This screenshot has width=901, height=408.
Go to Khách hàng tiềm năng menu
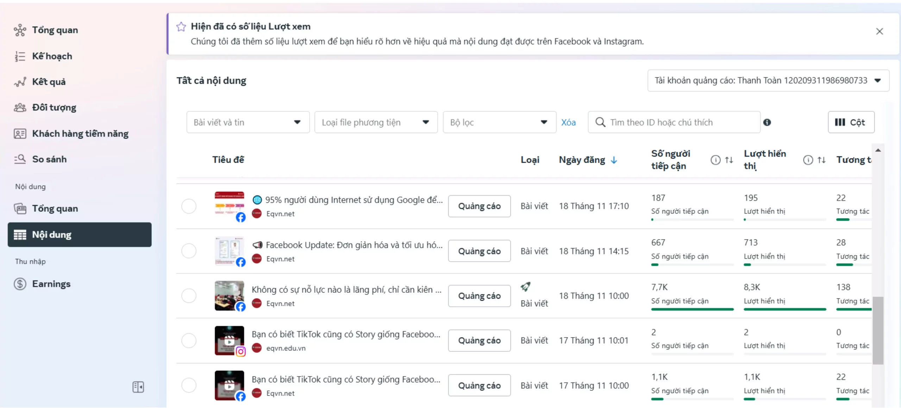coord(80,134)
